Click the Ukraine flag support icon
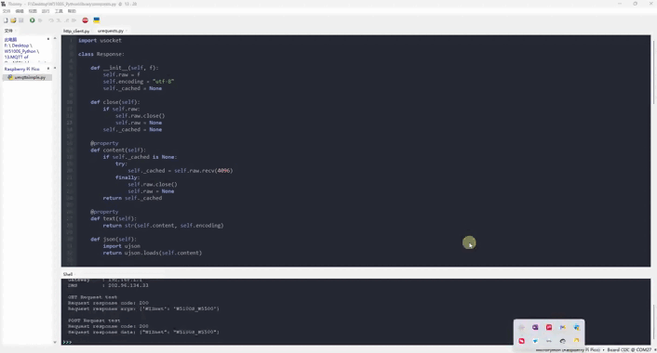The image size is (657, 353). click(x=97, y=20)
